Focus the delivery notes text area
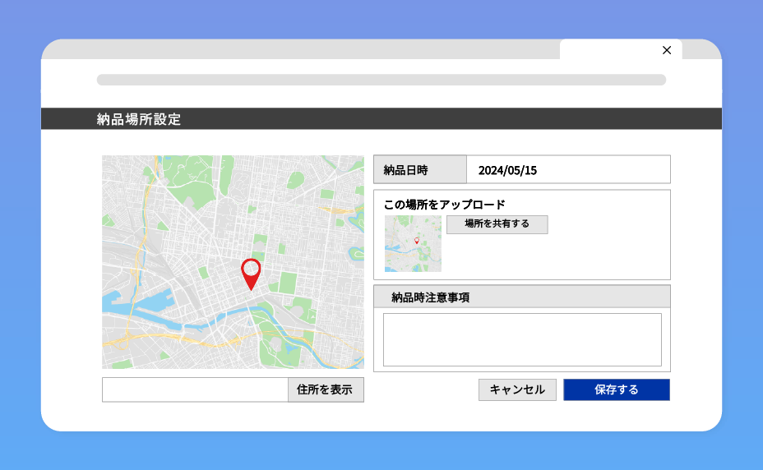Viewport: 763px width, 470px height. (522, 339)
